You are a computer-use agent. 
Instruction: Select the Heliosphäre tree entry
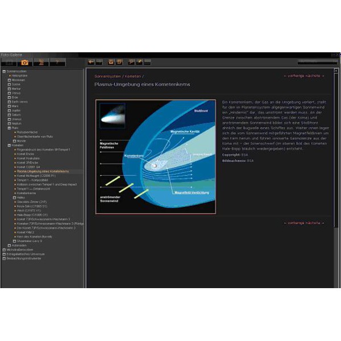pos(19,76)
